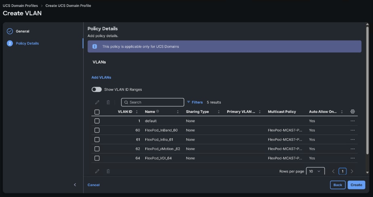Open the General step

[x=23, y=31]
